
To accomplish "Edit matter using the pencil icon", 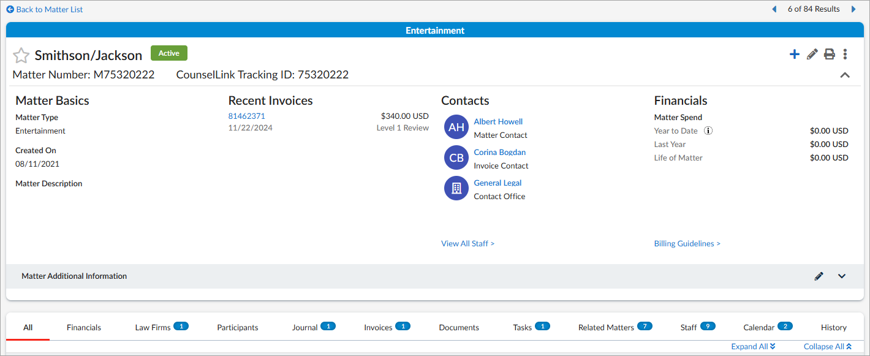I will [x=812, y=55].
